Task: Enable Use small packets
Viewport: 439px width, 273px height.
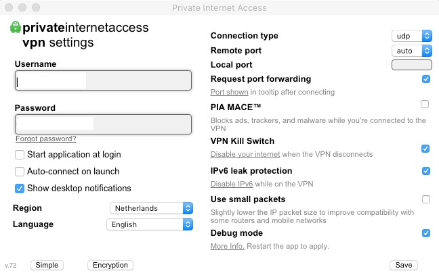Action: pos(426,199)
